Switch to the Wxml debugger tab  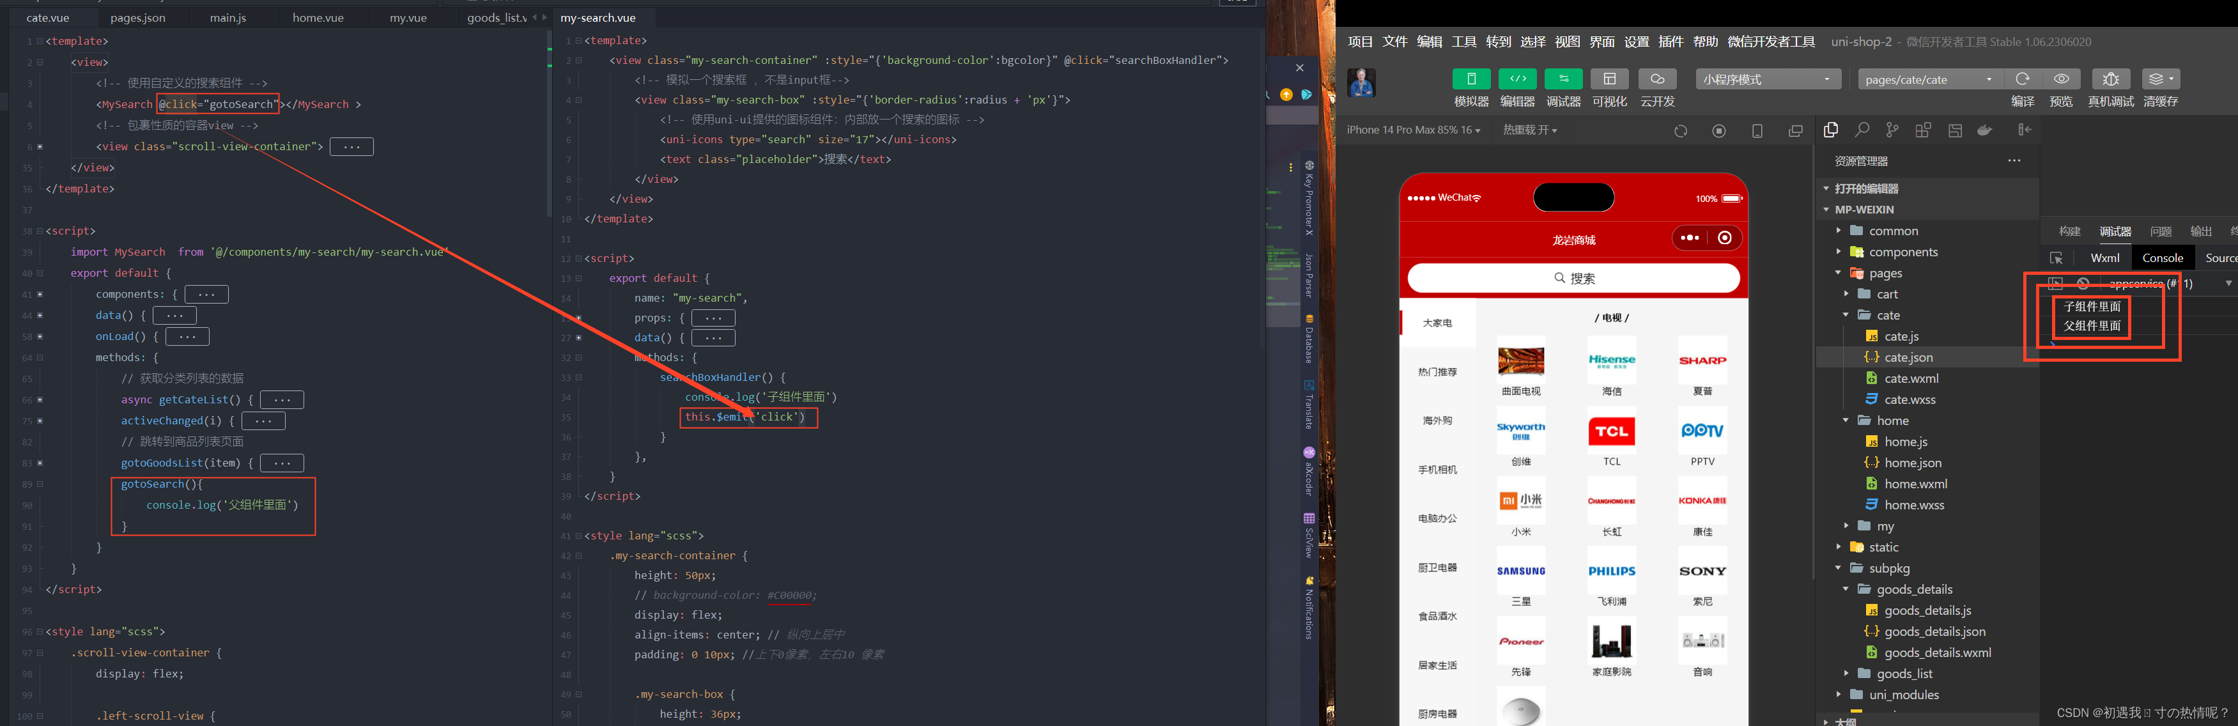click(2104, 258)
